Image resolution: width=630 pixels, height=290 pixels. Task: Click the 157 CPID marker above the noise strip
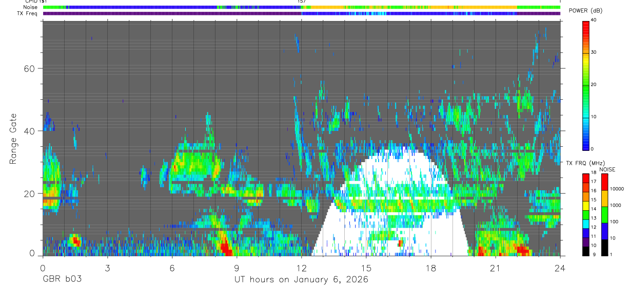click(x=302, y=2)
